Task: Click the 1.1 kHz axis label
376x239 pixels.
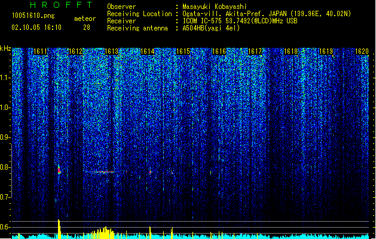Action: 5,78
